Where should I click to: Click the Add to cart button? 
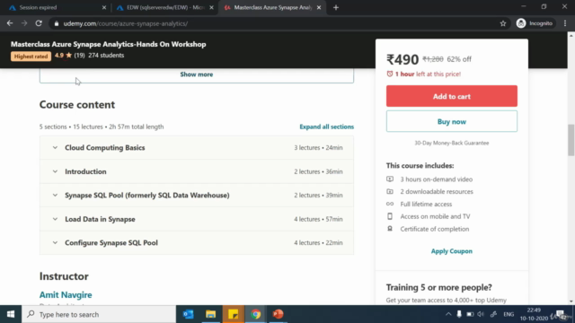451,96
